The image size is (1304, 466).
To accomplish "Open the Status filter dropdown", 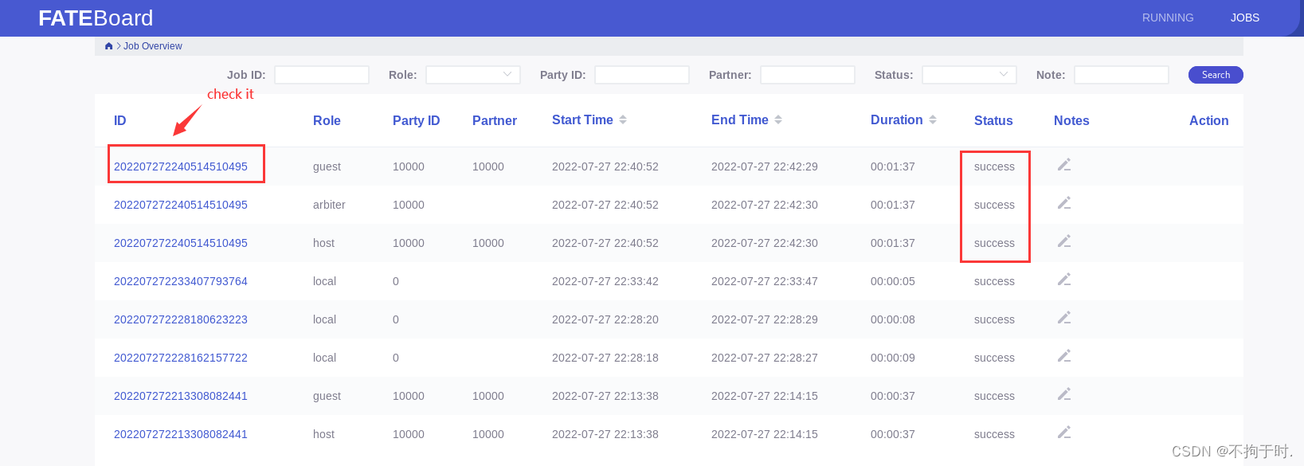I will pyautogui.click(x=969, y=75).
